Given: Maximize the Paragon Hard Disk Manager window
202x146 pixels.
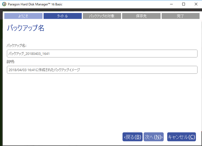Looking at the screenshot, I should click(183, 4).
